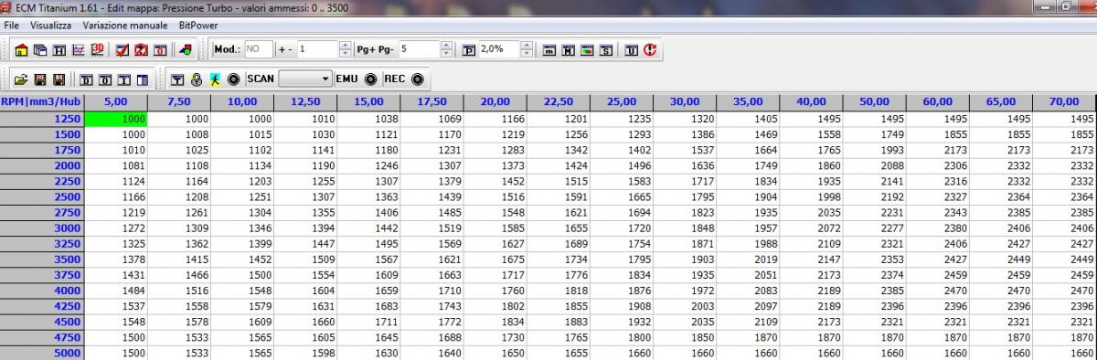1097x360 pixels.
Task: Toggle the EMU round button
Action: point(371,79)
